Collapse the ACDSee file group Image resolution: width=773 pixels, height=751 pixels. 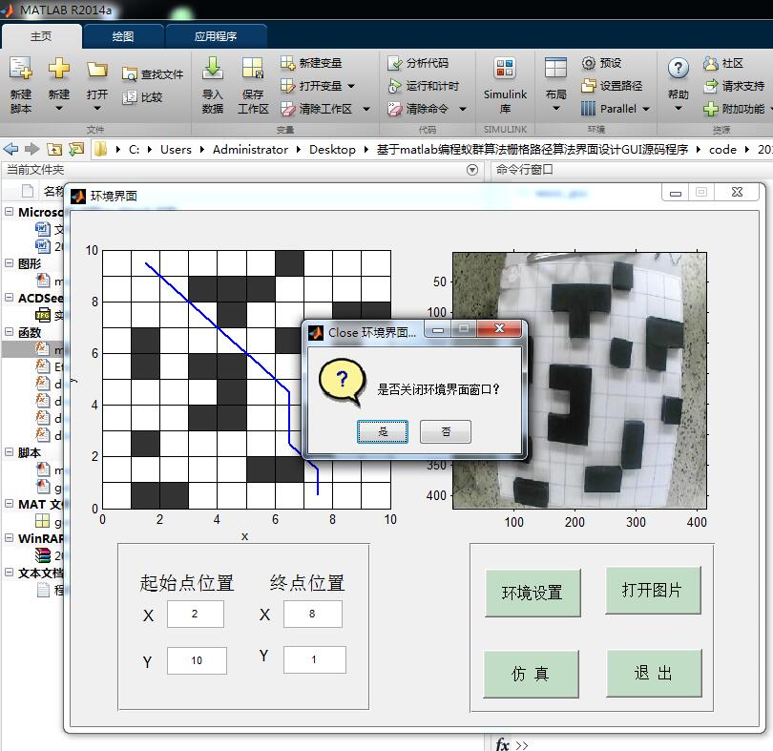(x=9, y=298)
